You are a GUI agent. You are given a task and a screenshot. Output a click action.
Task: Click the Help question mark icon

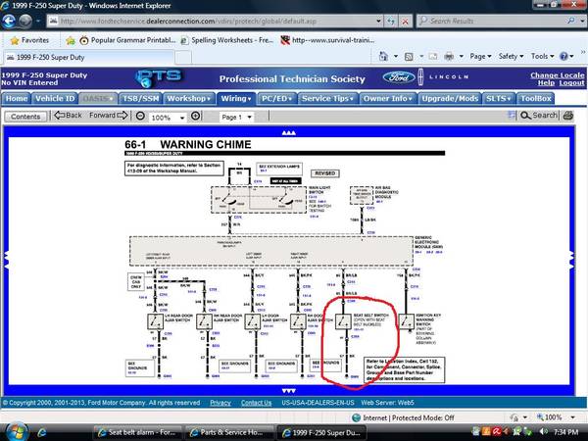(563, 56)
